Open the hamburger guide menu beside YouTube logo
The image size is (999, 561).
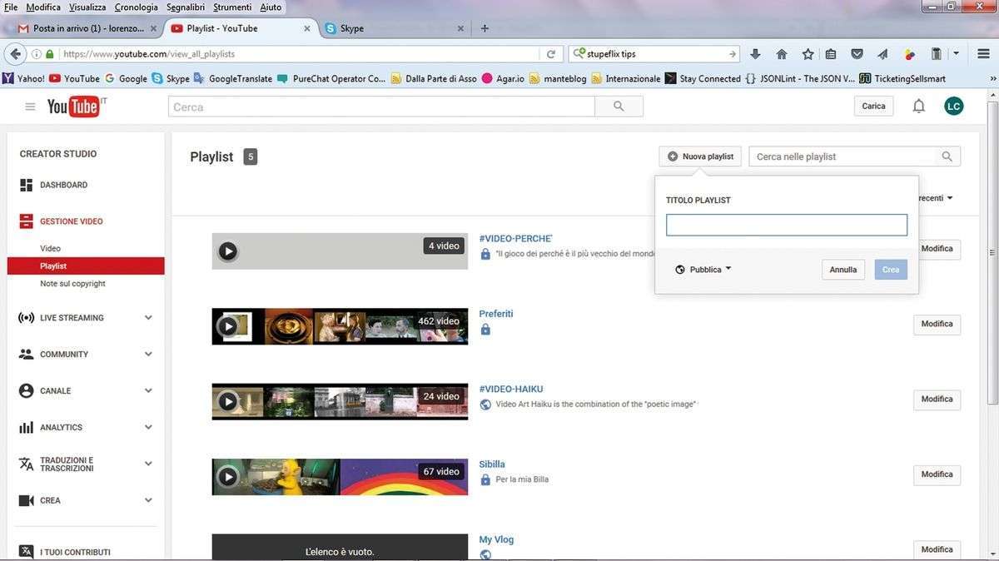click(x=31, y=107)
